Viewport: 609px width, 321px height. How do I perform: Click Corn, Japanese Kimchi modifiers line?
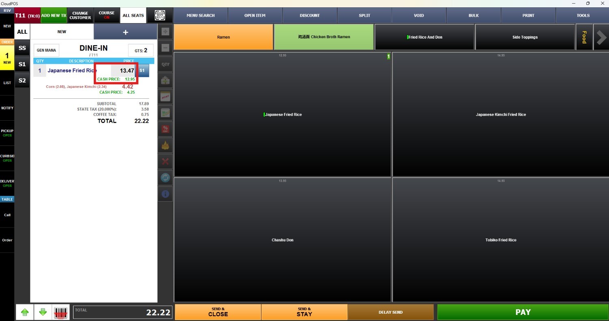pyautogui.click(x=76, y=87)
